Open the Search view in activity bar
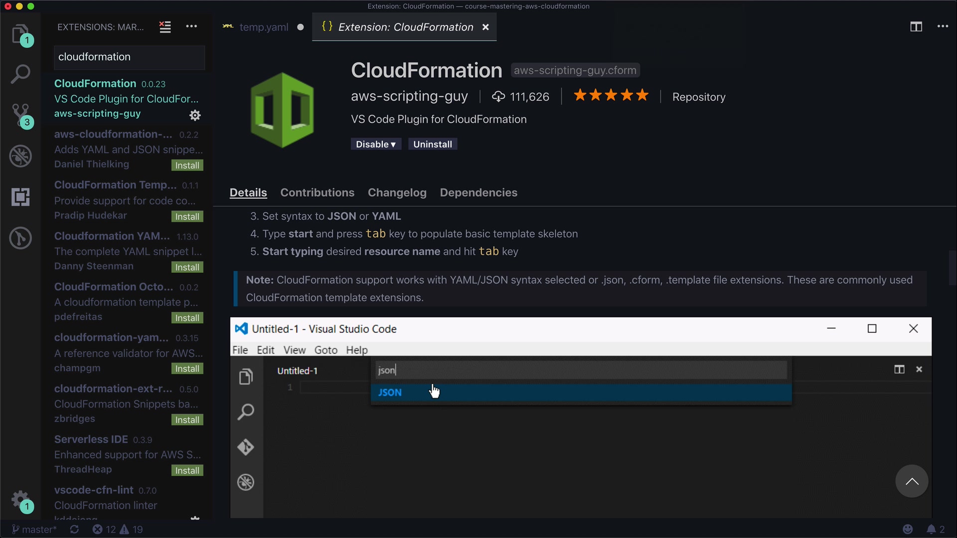Image resolution: width=957 pixels, height=538 pixels. (x=20, y=74)
